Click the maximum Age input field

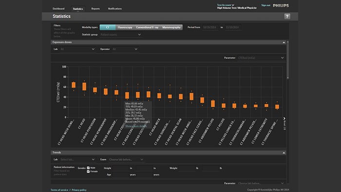point(144,174)
